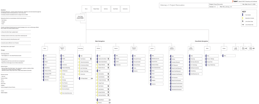Click the Hedge Funds box
The image size is (259, 104).
coord(103,83)
